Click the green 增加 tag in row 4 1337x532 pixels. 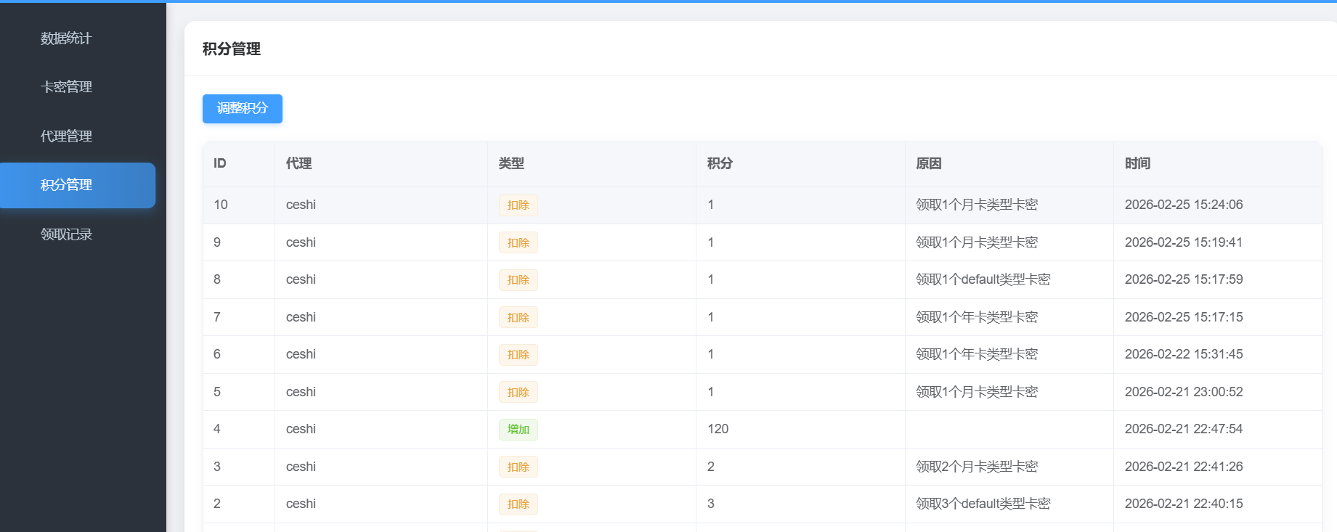point(518,430)
